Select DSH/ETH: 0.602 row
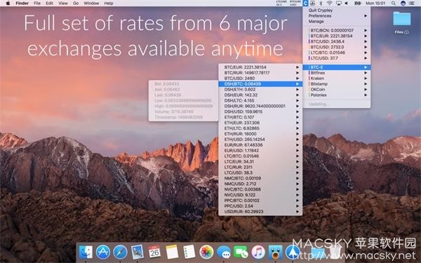421x263 pixels. tap(260, 89)
